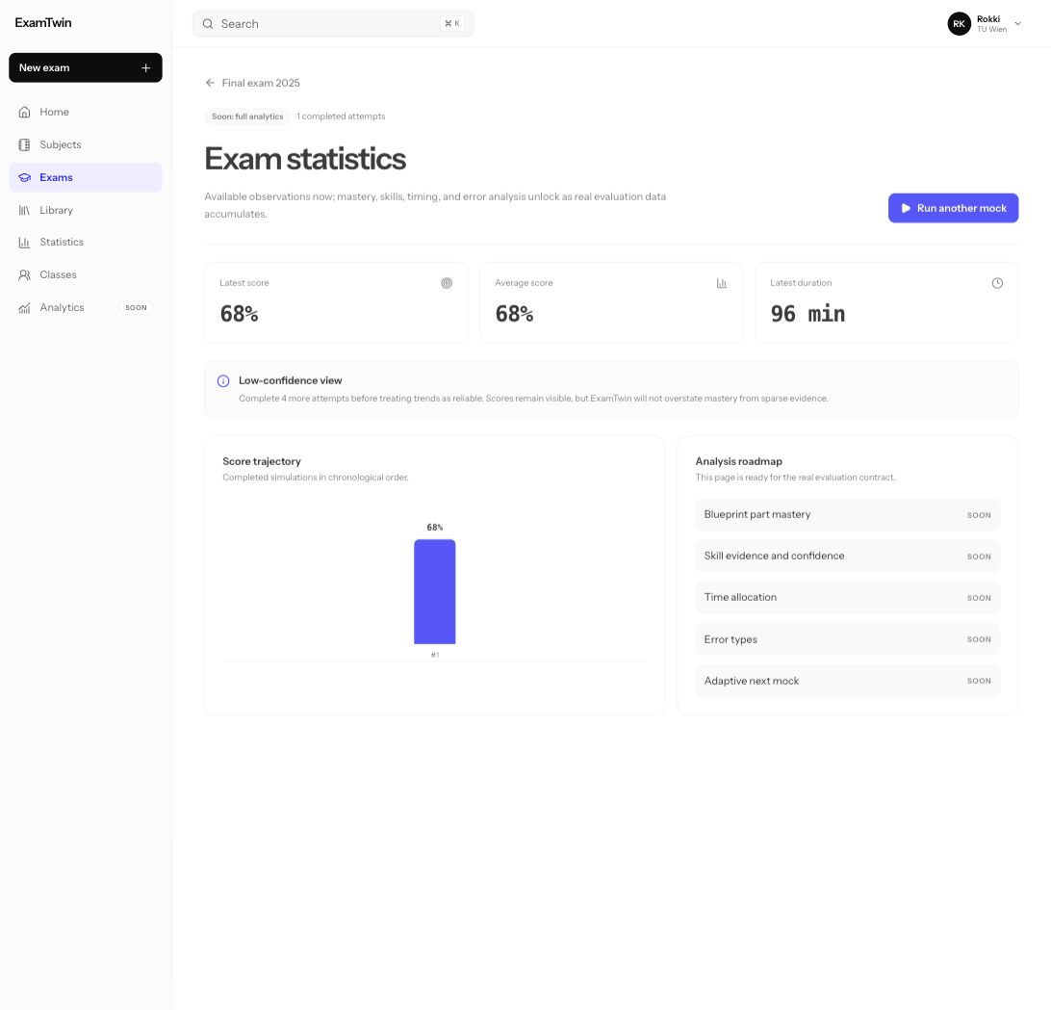Image resolution: width=1051 pixels, height=1010 pixels.
Task: Create a New exam
Action: coord(85,67)
